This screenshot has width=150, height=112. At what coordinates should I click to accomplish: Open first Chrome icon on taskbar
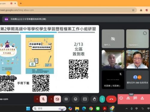pos(91,108)
